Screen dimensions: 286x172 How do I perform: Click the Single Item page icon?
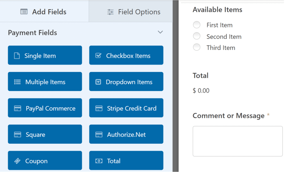[17, 55]
